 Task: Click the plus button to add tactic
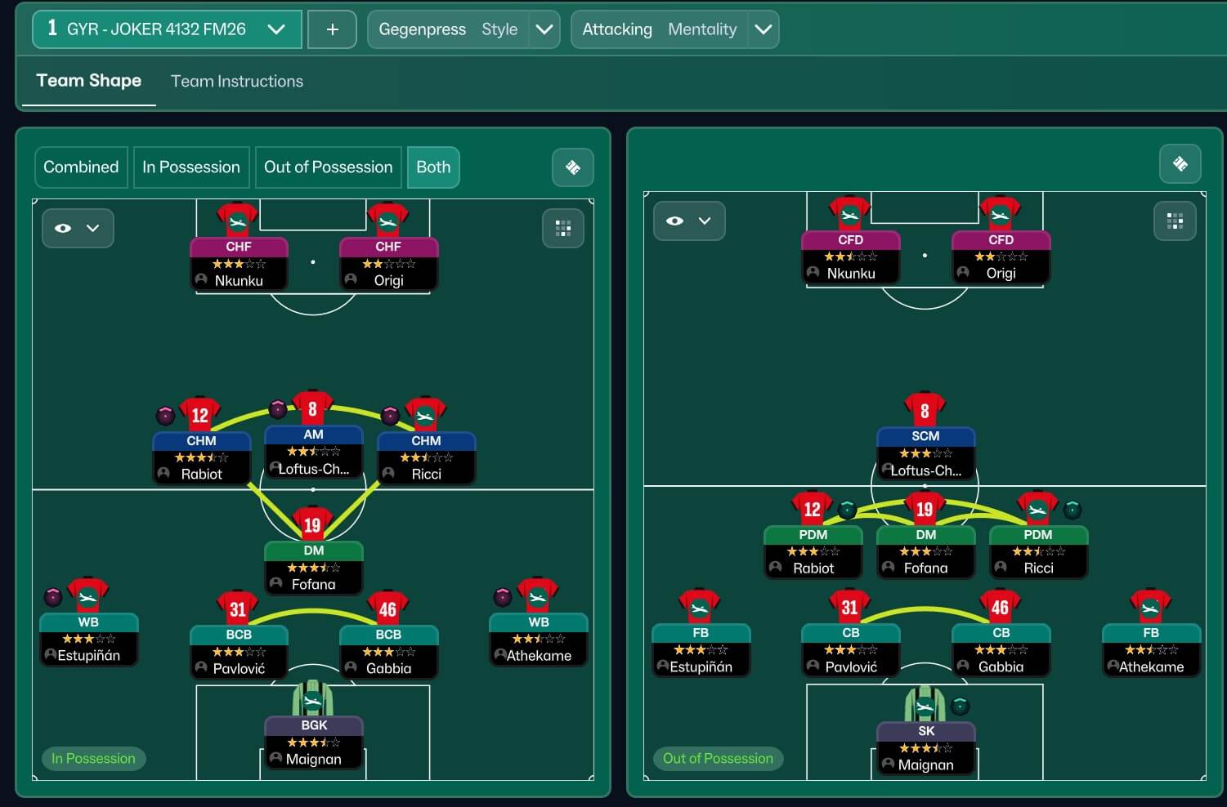(332, 29)
